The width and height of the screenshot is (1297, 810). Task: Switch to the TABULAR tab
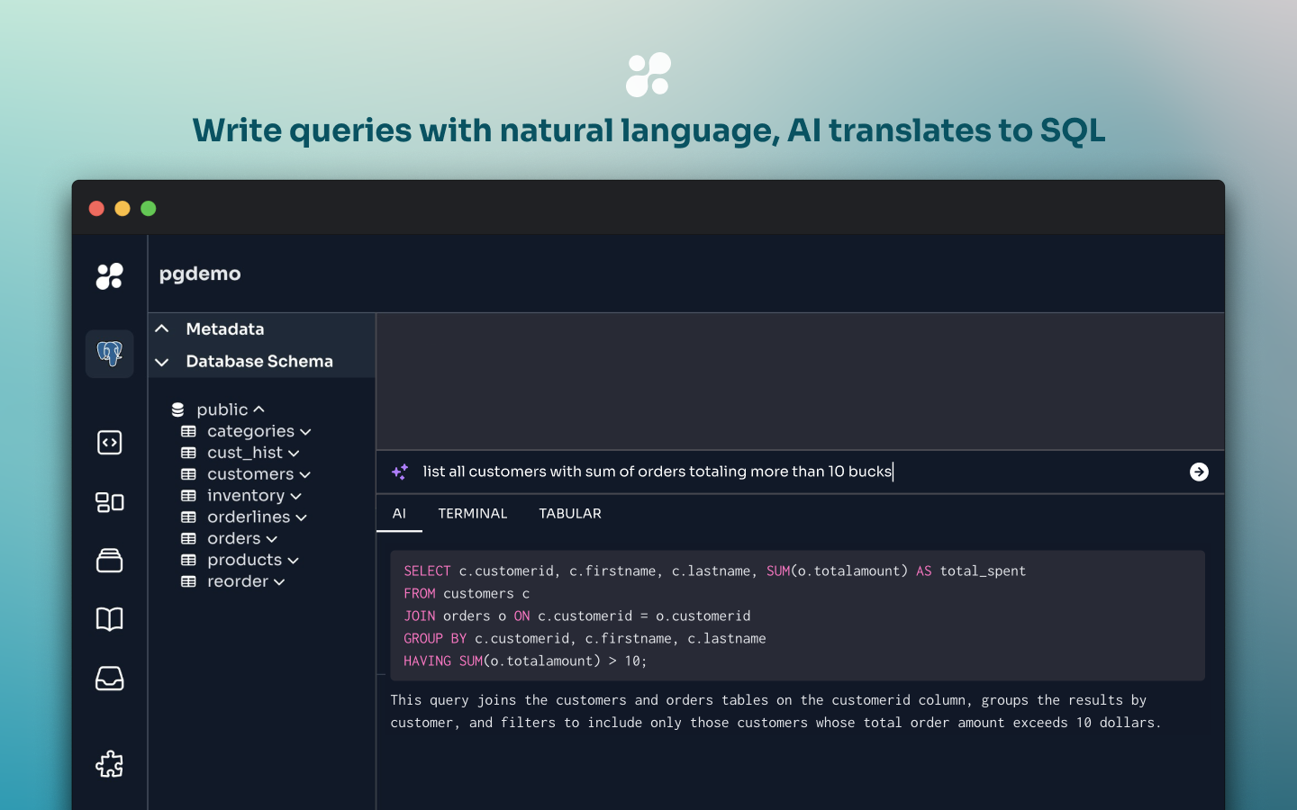(x=569, y=513)
